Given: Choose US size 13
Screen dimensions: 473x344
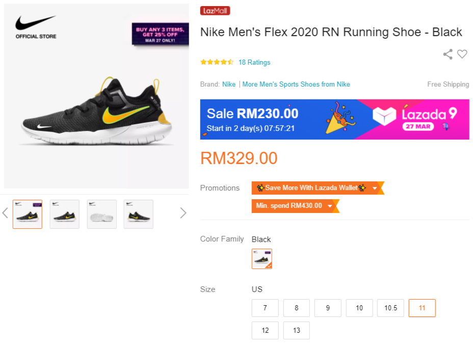Looking at the screenshot, I should click(x=297, y=330).
